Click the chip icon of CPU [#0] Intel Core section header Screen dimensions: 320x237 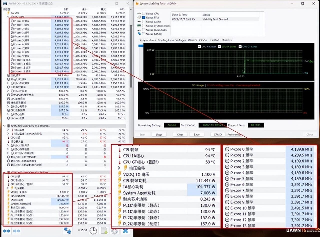[9, 126]
